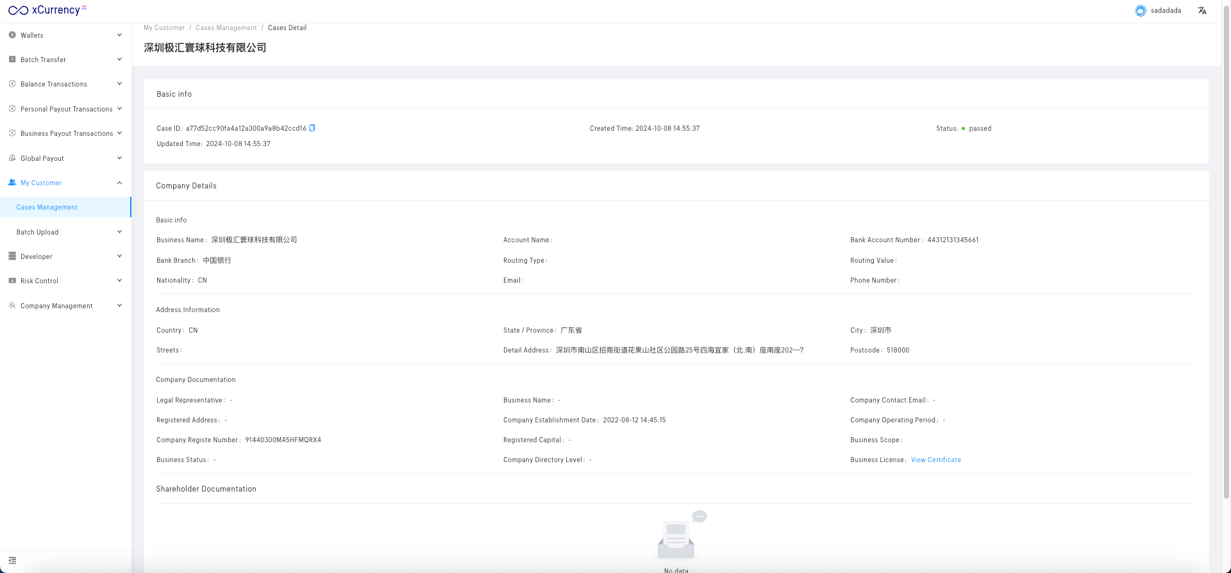
Task: Open Personal Payout Transactions menu
Action: [65, 109]
